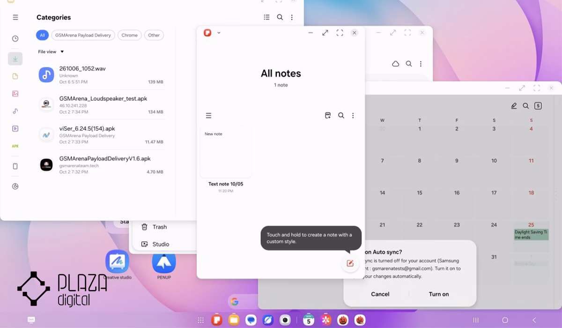The height and width of the screenshot is (328, 562).
Task: Open Messages app from taskbar
Action: tap(251, 320)
